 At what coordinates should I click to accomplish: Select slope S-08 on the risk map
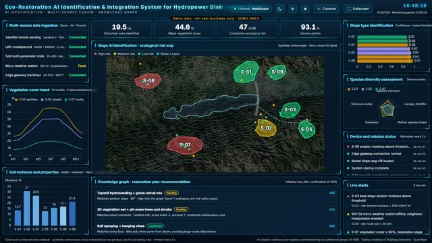[148, 81]
